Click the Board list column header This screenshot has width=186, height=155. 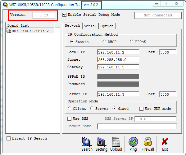coord(30,25)
